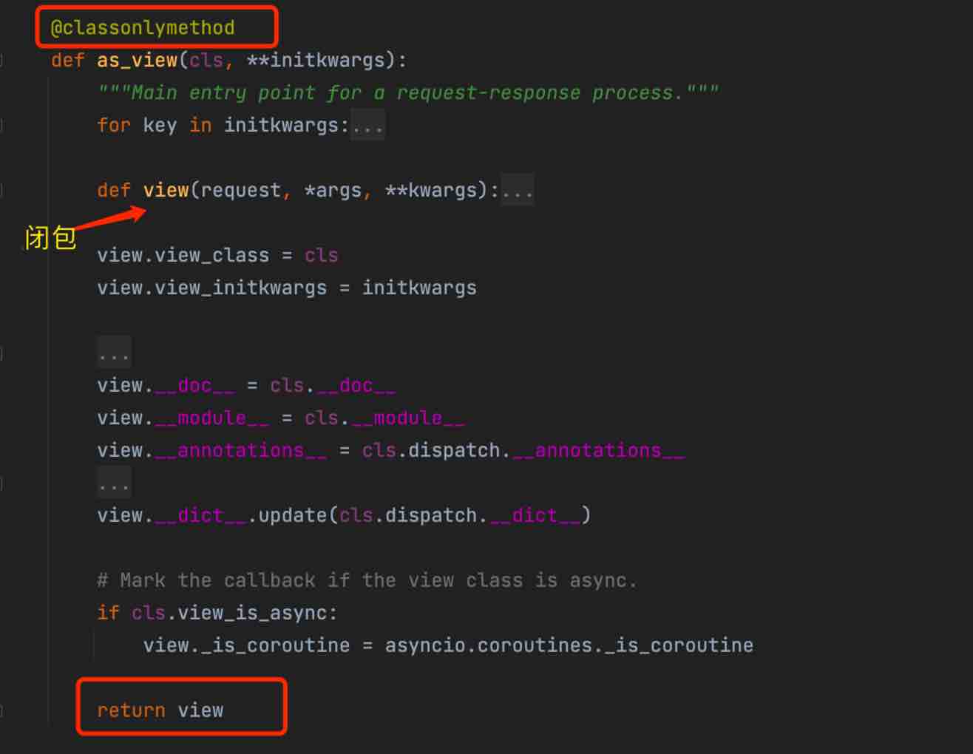Click the '*args' parameter of view

pos(333,191)
